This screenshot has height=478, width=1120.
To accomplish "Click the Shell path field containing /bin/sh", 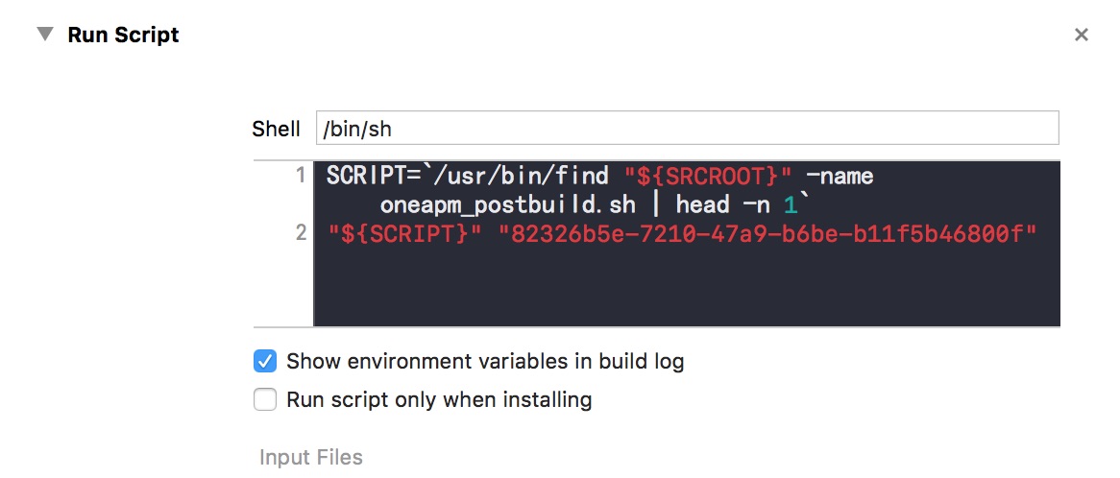I will tap(687, 128).
